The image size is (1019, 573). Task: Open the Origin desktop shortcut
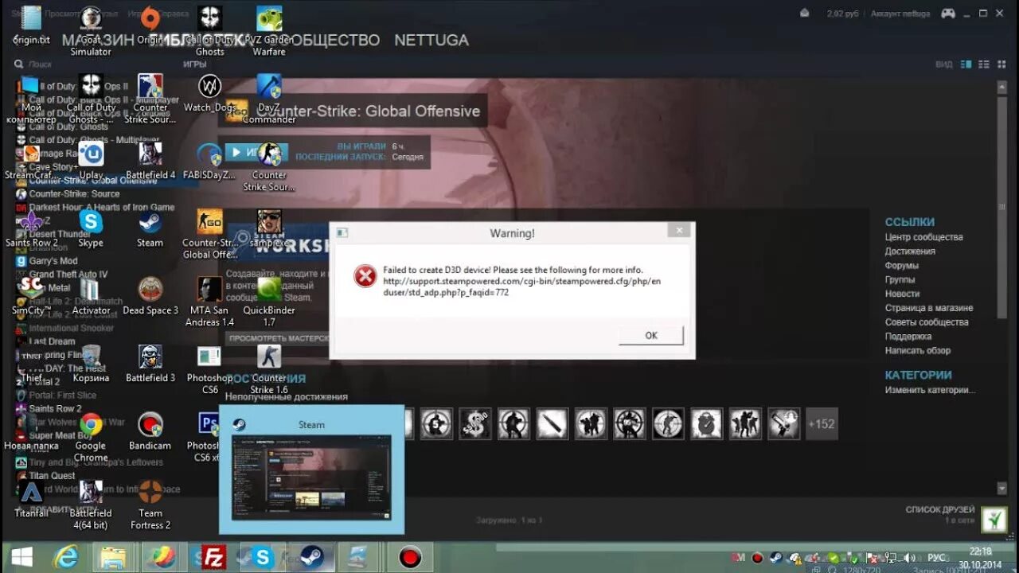(x=150, y=25)
